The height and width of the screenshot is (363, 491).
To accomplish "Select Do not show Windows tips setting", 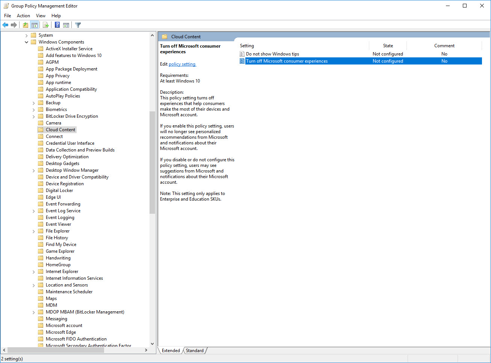I will click(x=272, y=54).
